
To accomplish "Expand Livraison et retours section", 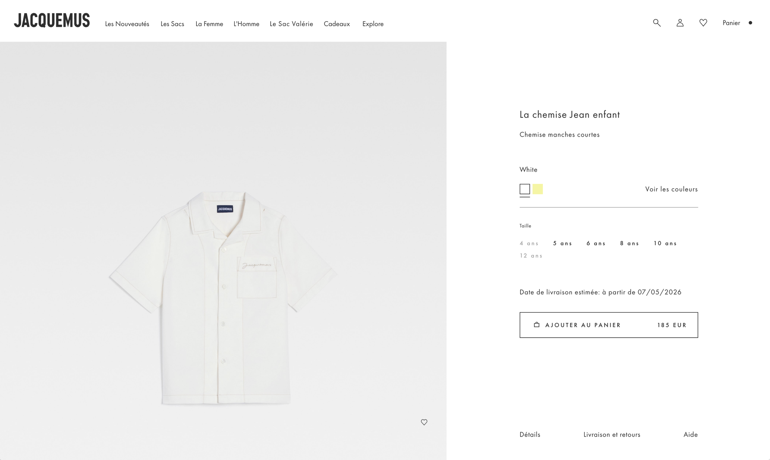I will 612,435.
